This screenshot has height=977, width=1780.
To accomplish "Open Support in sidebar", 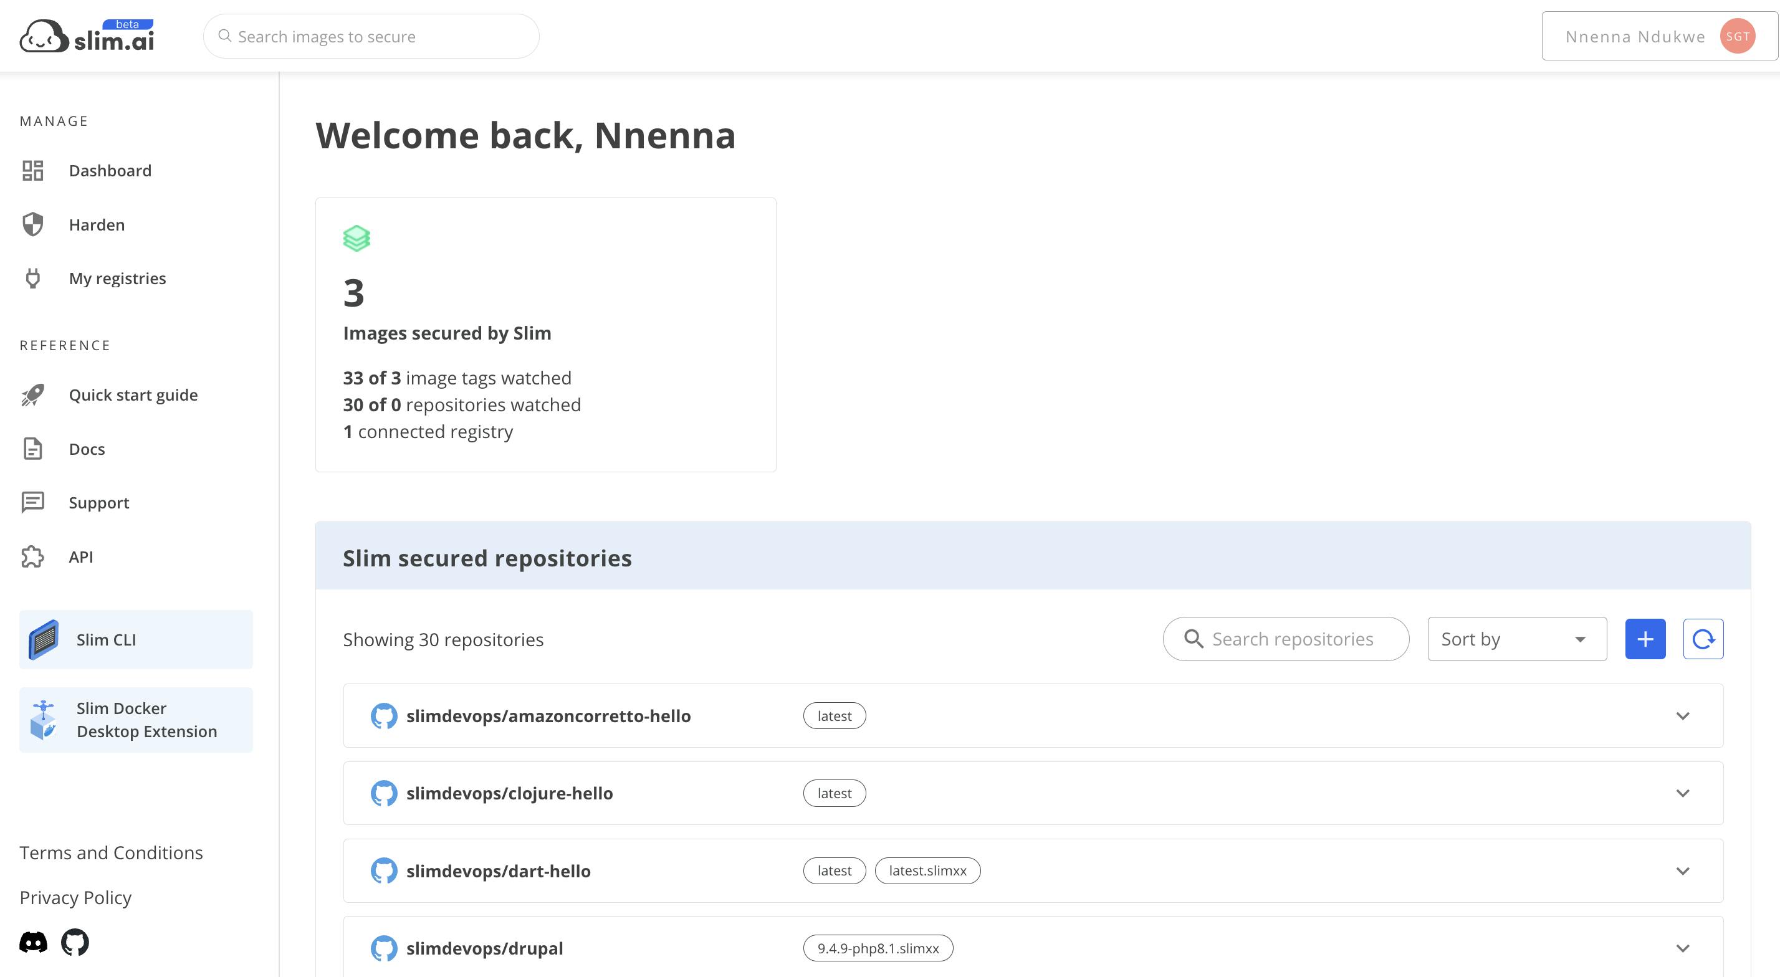I will [99, 502].
